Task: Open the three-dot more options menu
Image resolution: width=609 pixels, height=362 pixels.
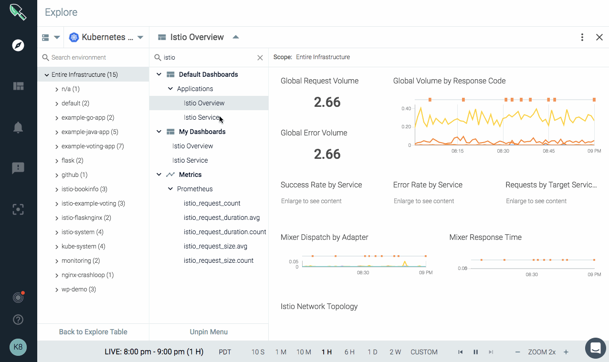Action: pyautogui.click(x=582, y=37)
